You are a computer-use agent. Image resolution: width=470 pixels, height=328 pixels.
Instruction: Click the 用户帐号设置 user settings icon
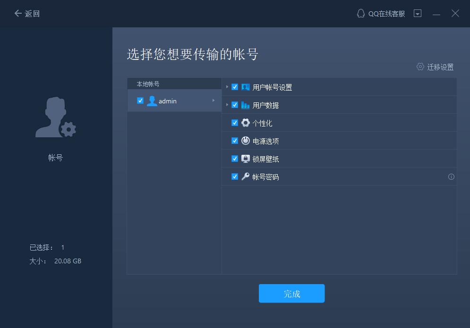tap(245, 87)
